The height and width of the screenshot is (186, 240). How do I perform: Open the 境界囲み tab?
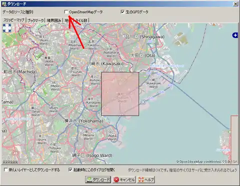click(54, 20)
